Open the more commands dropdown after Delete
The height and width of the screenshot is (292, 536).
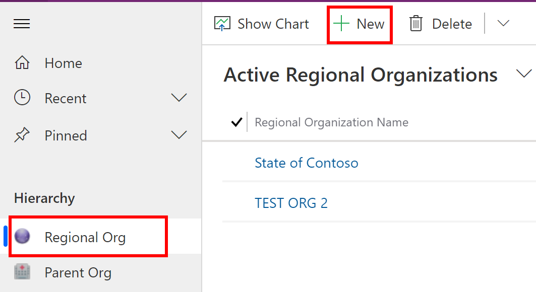(503, 23)
